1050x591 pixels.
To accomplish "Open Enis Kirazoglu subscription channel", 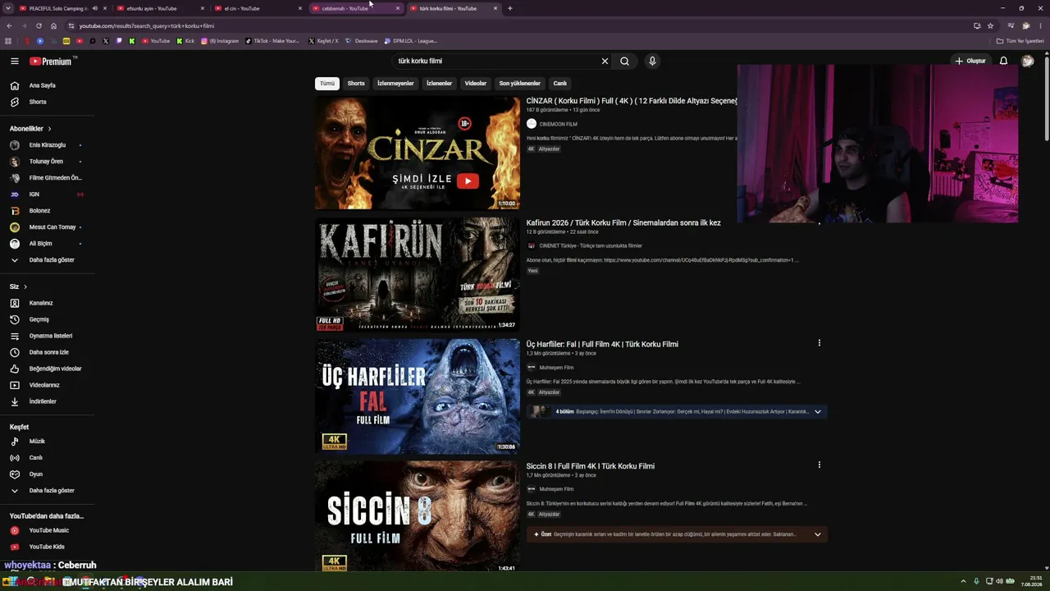I will pos(48,145).
